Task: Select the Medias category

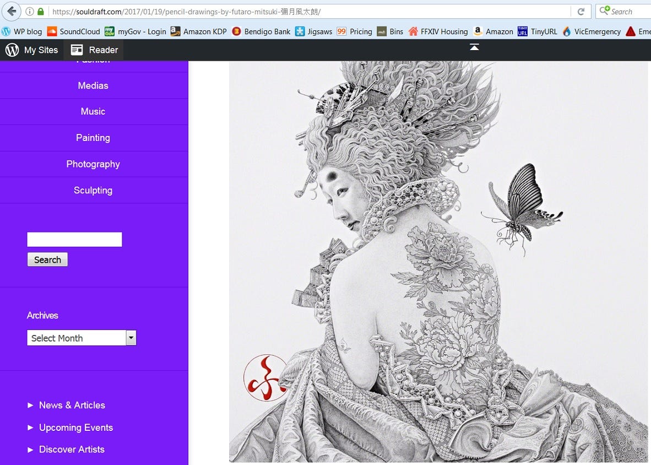Action: tap(93, 85)
